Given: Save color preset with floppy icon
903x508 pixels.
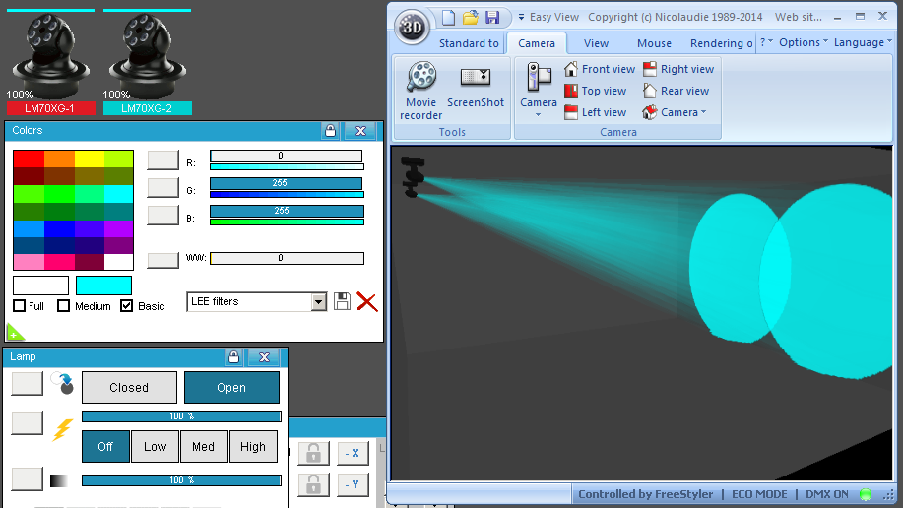Looking at the screenshot, I should [342, 301].
